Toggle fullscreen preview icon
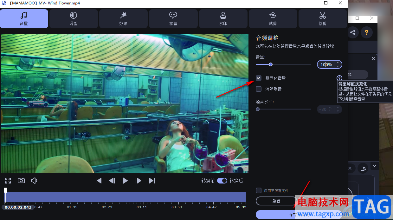 [8, 181]
